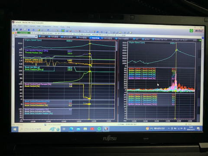208x156 pixels.
Task: Open the File menu
Action: click(x=15, y=26)
